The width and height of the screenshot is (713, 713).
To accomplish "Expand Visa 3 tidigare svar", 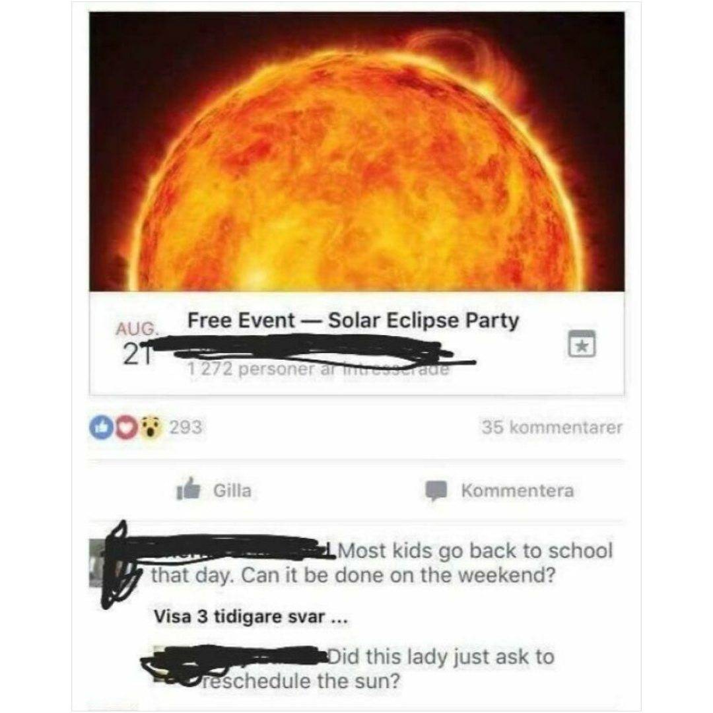I will coord(251,617).
